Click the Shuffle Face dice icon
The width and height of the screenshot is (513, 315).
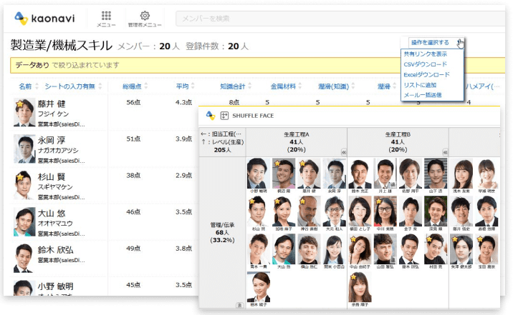click(x=224, y=116)
